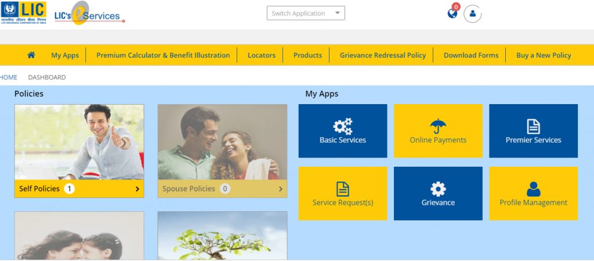Open My Apps menu item
This screenshot has width=594, height=261.
[65, 55]
